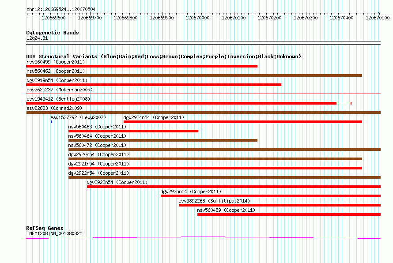Viewport: 393px width, 263px height.
Task: Click the nsv560463 (Cooper2011) label
Action: click(97, 127)
